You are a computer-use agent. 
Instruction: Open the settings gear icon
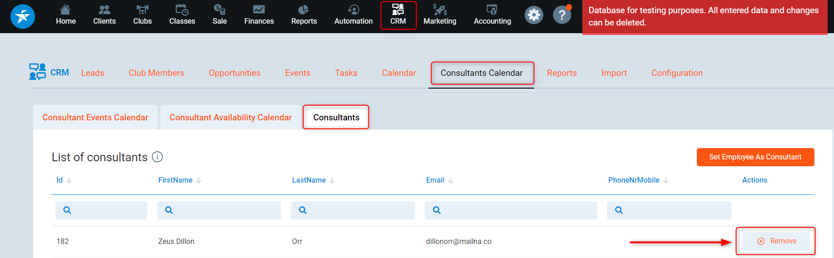coord(534,15)
